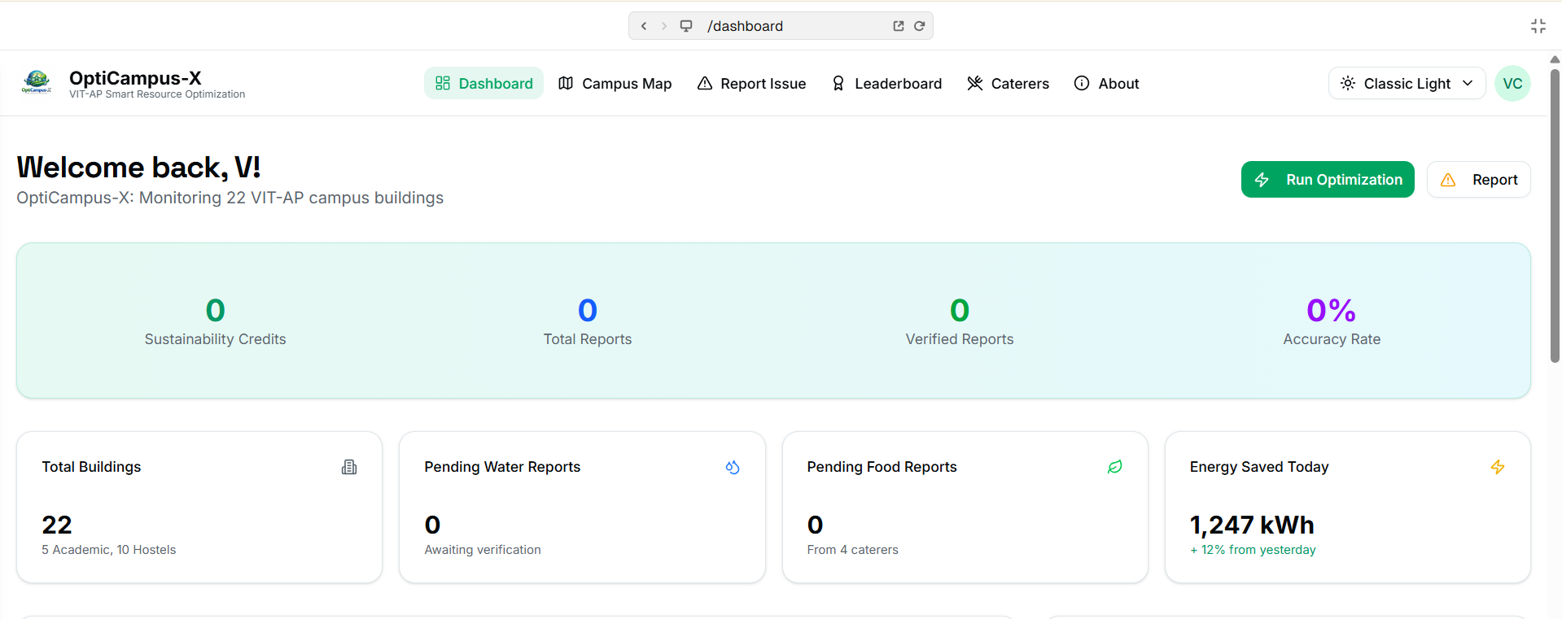The width and height of the screenshot is (1562, 619).
Task: Go back using the browser back arrow
Action: [644, 26]
